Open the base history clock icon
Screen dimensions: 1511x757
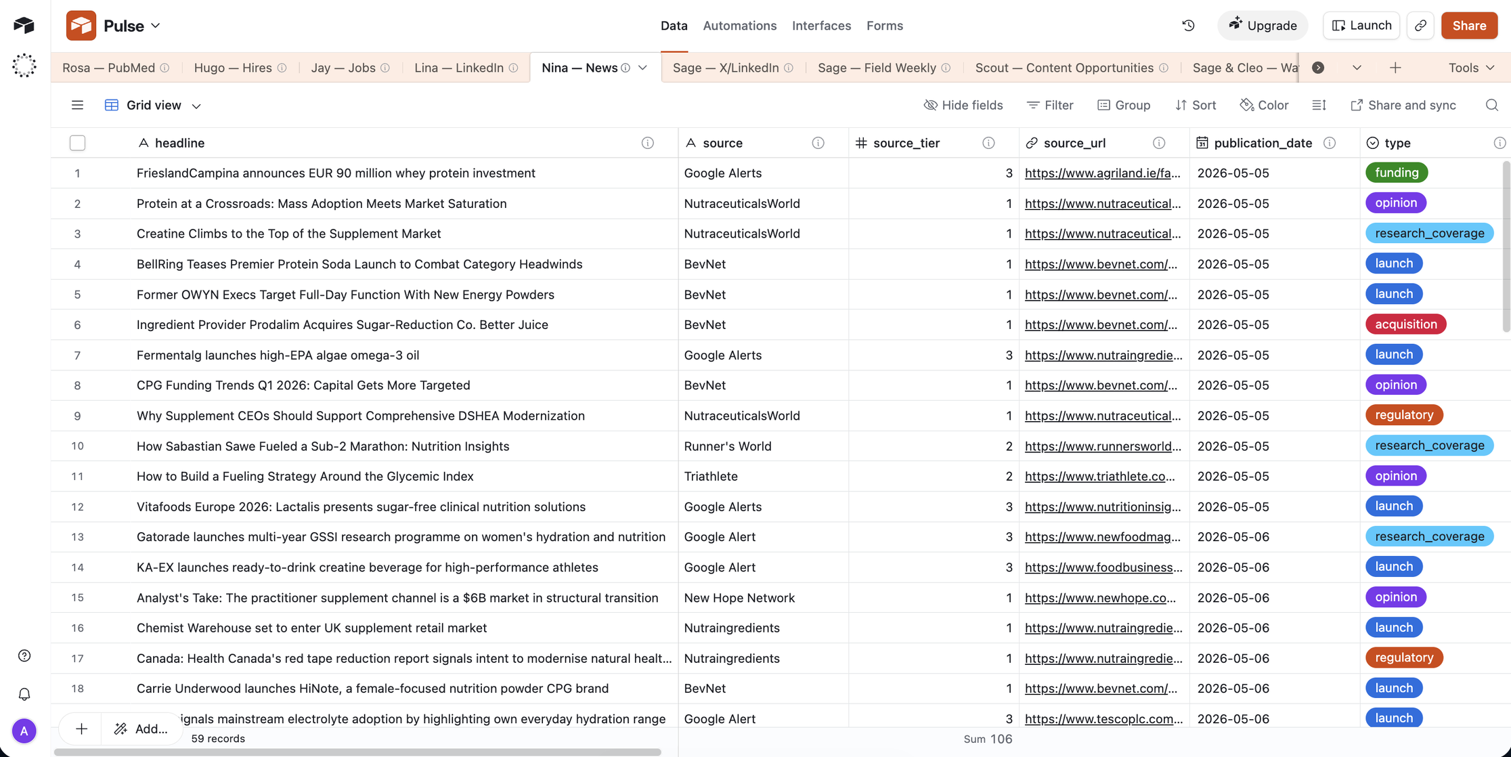1188,26
